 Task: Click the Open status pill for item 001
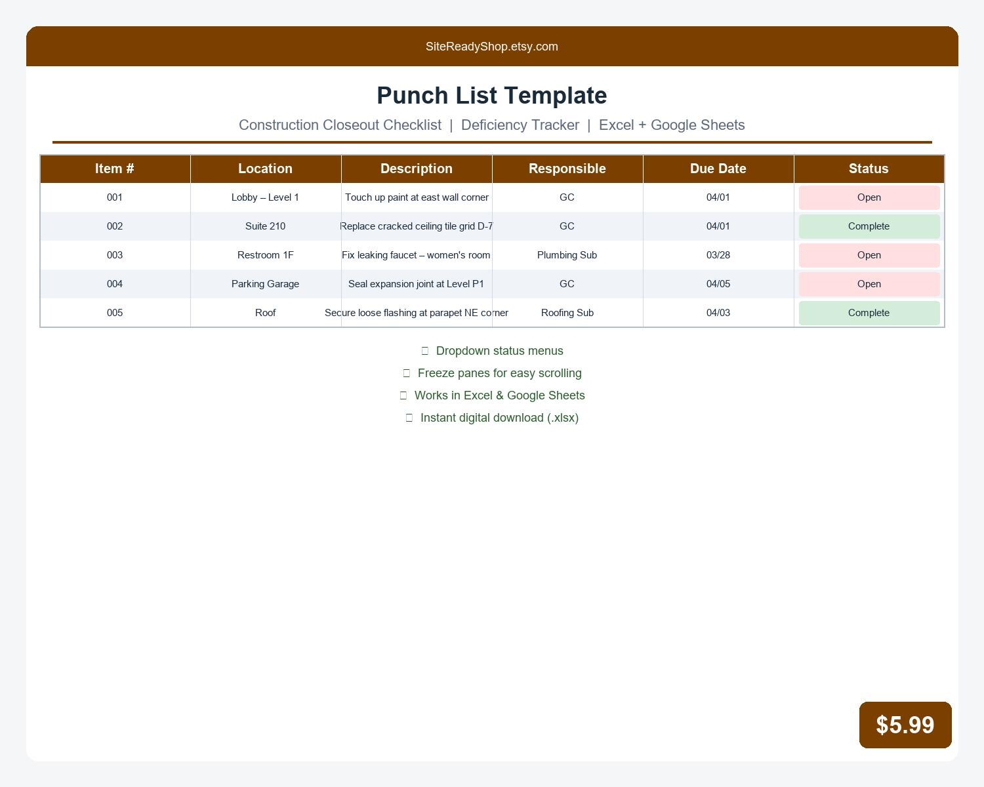(x=869, y=197)
